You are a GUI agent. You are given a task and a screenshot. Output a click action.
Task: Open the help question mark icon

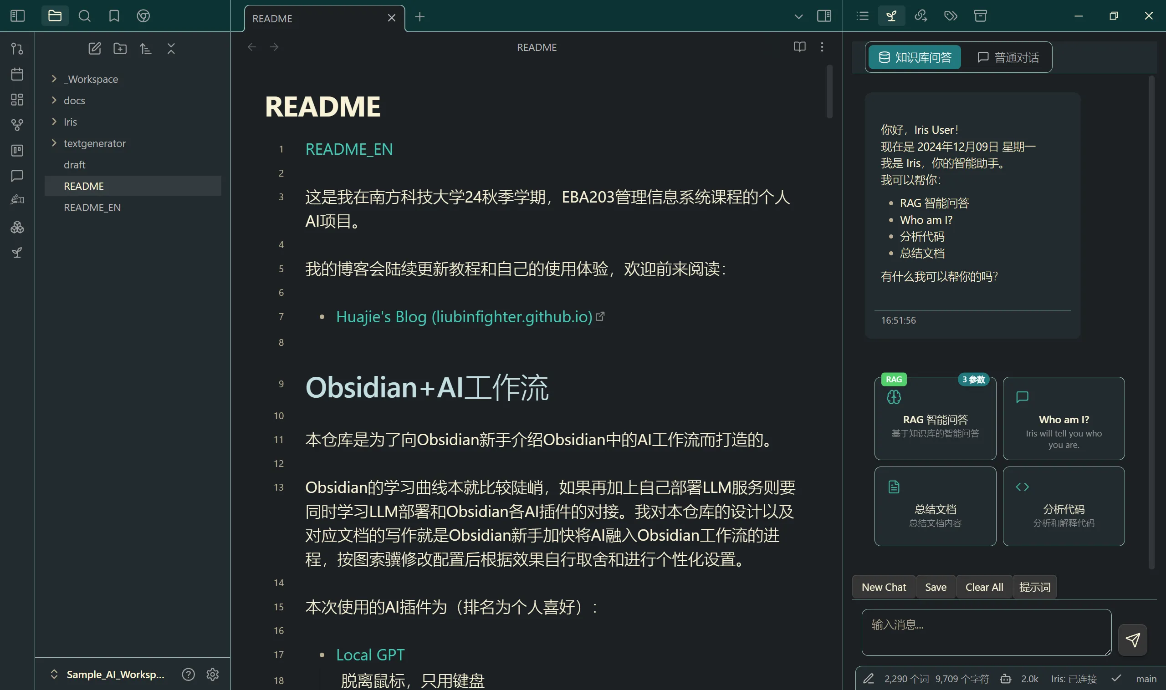189,674
